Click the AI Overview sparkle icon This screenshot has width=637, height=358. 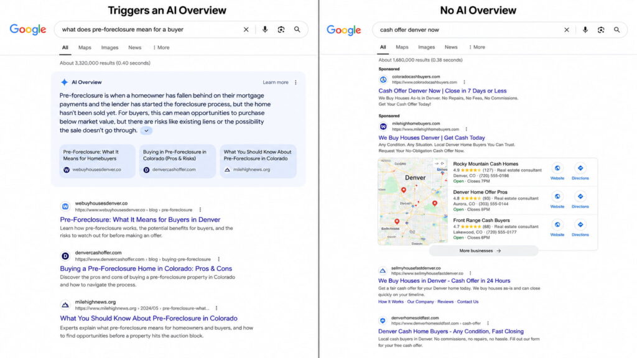pos(64,83)
